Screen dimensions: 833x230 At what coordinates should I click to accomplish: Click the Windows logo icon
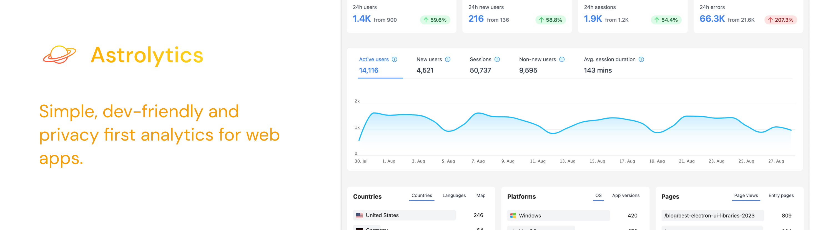(x=513, y=216)
